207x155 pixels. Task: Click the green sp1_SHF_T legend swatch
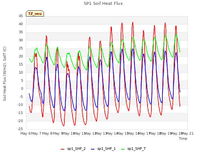click(x=123, y=149)
